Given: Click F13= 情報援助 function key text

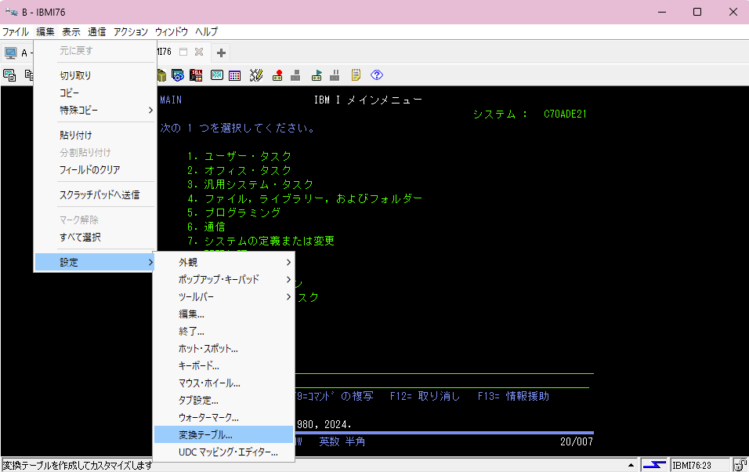Looking at the screenshot, I should click(513, 397).
